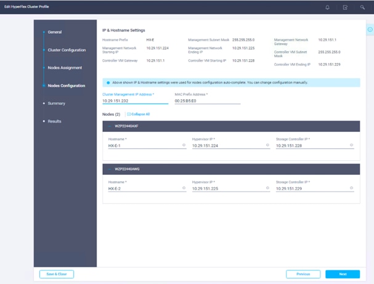Go to the Cluster Configuration step
The width and height of the screenshot is (374, 284).
(x=67, y=50)
